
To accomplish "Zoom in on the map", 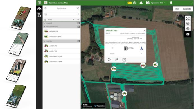I will tap(188, 24).
